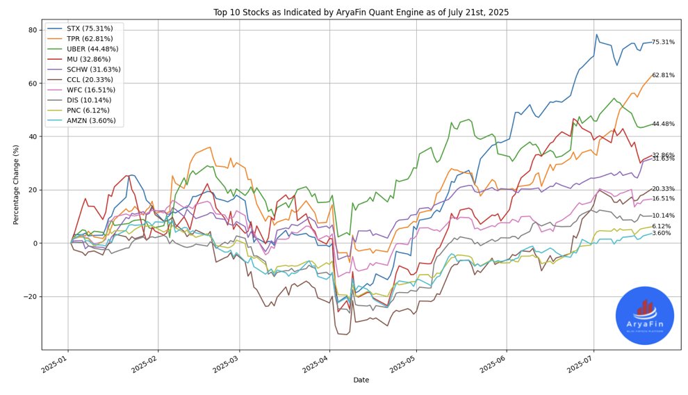
Task: Click the 80 y-axis tick label
Action: tap(34, 30)
